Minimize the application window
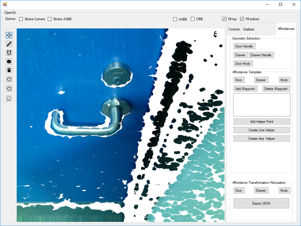This screenshot has height=226, width=301. click(267, 4)
